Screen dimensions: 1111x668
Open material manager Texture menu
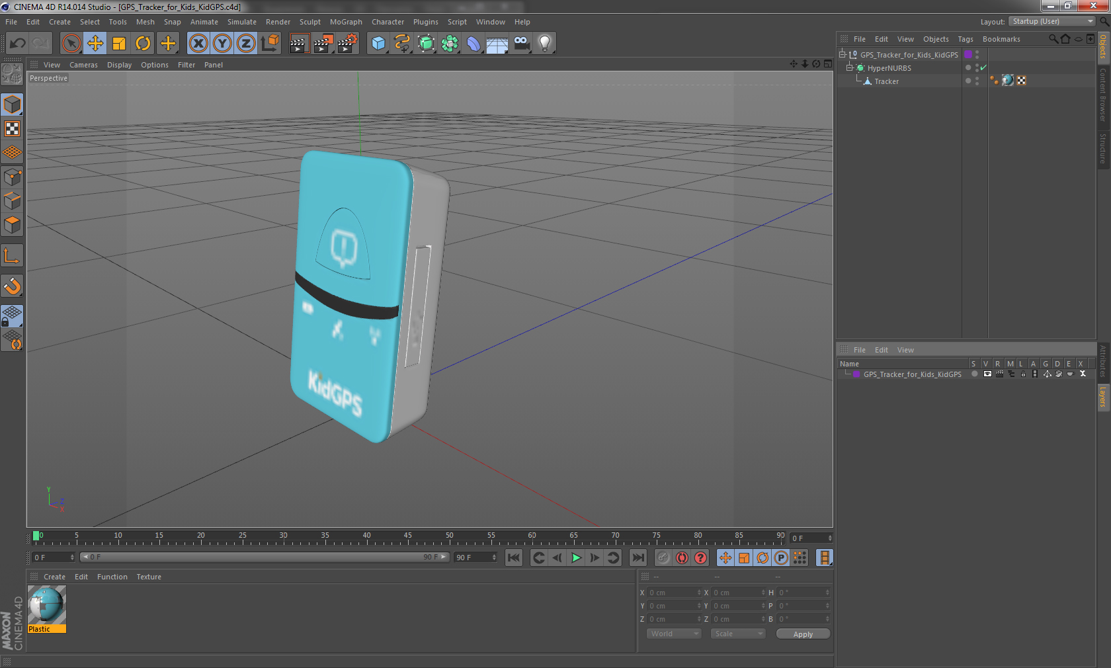pos(149,577)
